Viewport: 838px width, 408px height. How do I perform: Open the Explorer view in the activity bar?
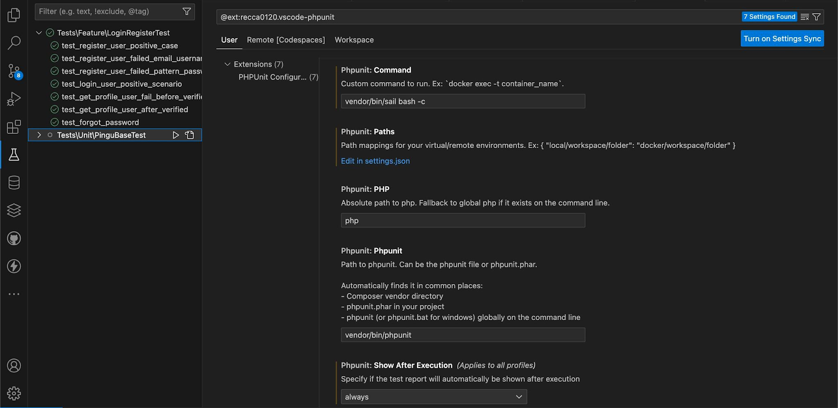14,15
